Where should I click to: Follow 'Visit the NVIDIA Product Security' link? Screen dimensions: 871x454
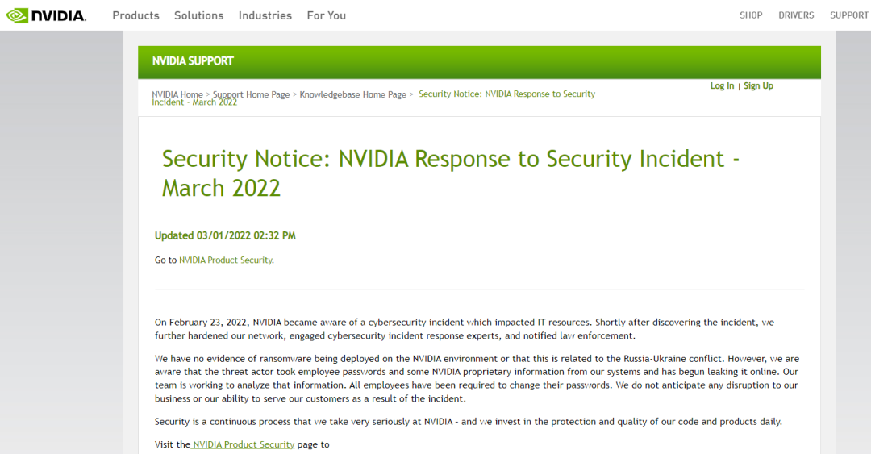click(244, 444)
